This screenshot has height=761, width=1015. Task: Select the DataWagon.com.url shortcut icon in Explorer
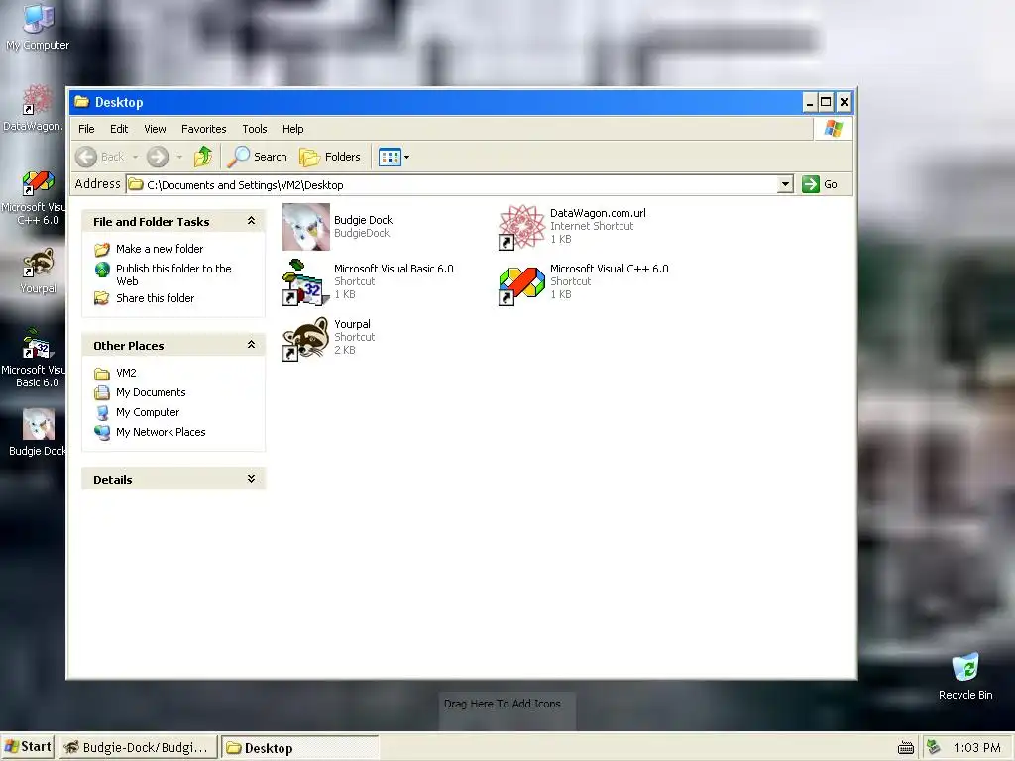[x=521, y=227]
